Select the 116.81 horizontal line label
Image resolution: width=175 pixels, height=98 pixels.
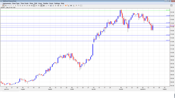[168, 27]
